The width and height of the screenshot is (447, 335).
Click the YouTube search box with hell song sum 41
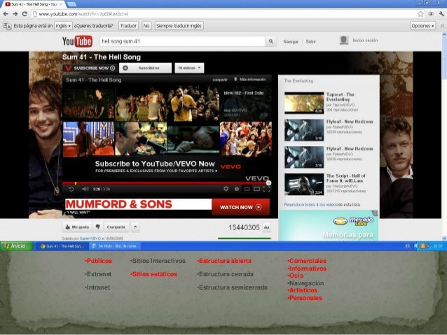182,41
